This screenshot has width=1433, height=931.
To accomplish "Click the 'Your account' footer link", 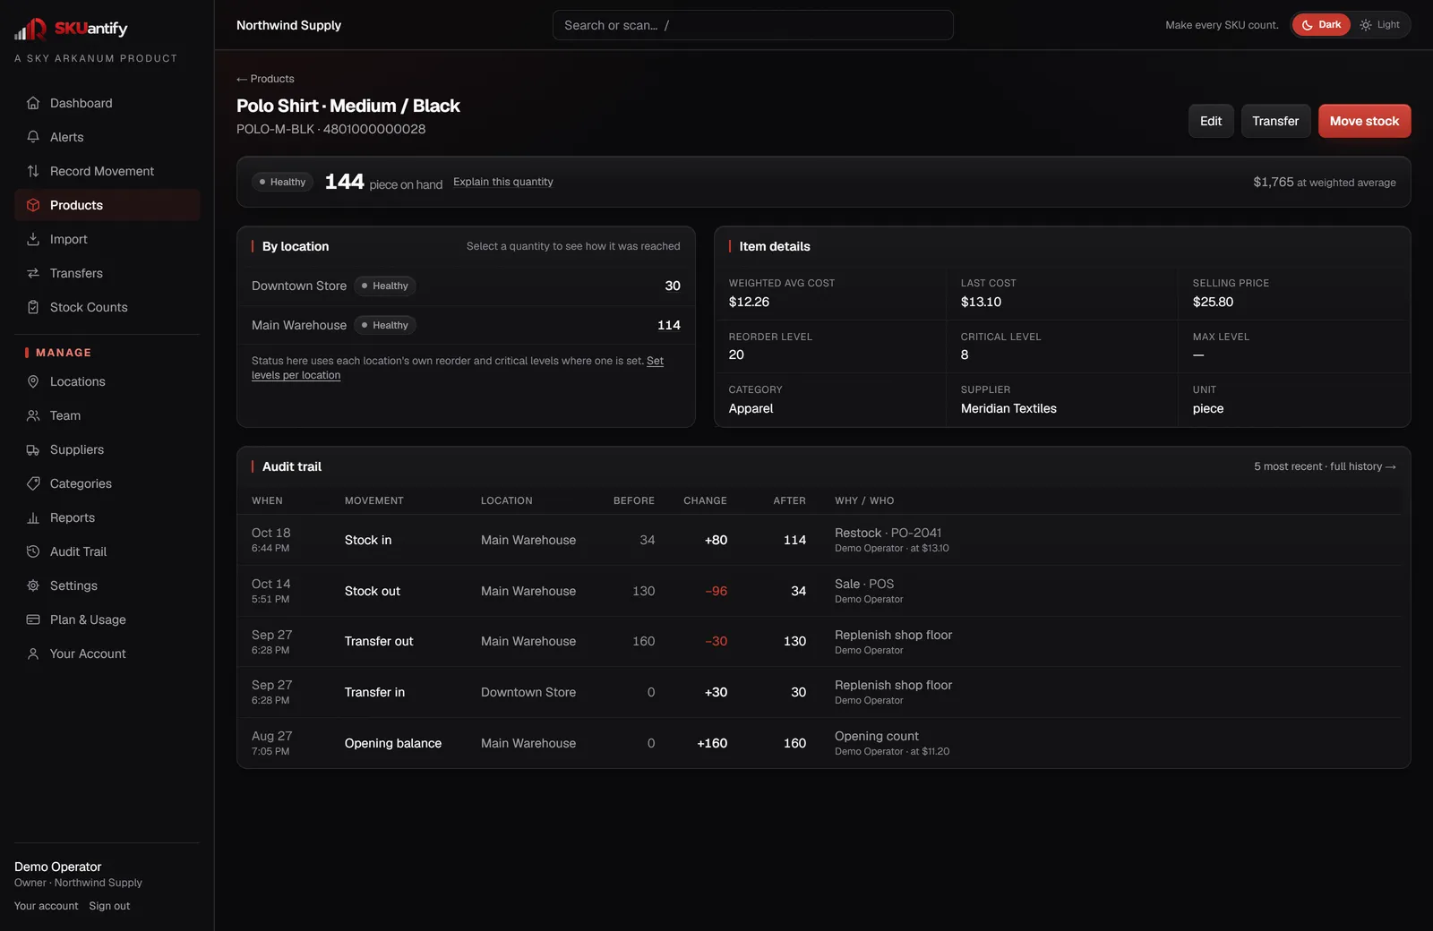I will (x=47, y=906).
